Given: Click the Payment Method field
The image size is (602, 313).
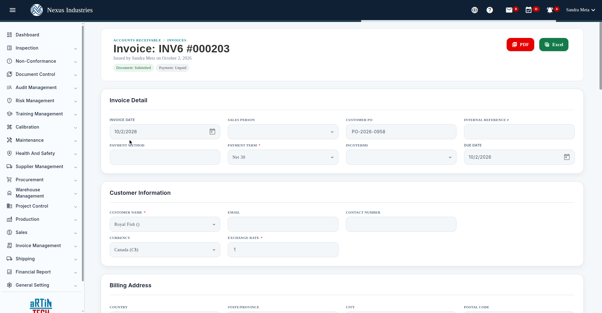Looking at the screenshot, I should point(165,157).
